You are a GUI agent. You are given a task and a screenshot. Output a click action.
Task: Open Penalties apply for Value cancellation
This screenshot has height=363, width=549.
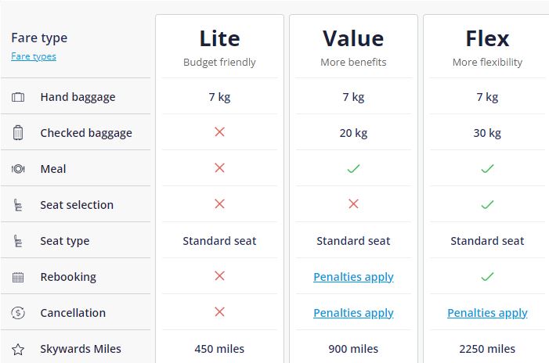point(353,313)
